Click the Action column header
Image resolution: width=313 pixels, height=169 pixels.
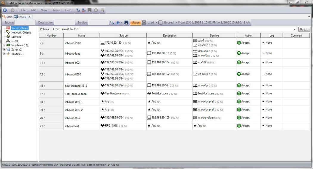(249, 35)
